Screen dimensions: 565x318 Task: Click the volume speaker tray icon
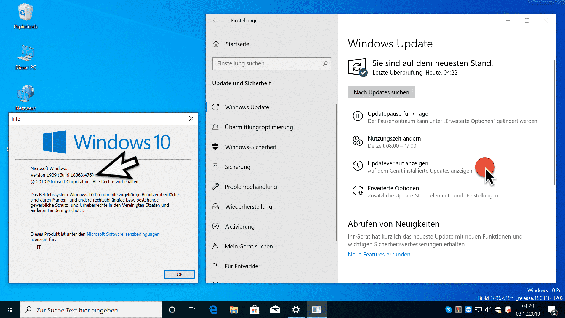[488, 310]
